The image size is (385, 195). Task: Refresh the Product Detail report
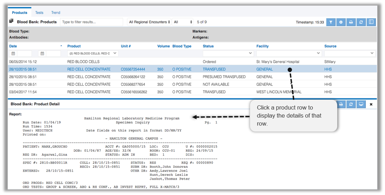point(351,104)
